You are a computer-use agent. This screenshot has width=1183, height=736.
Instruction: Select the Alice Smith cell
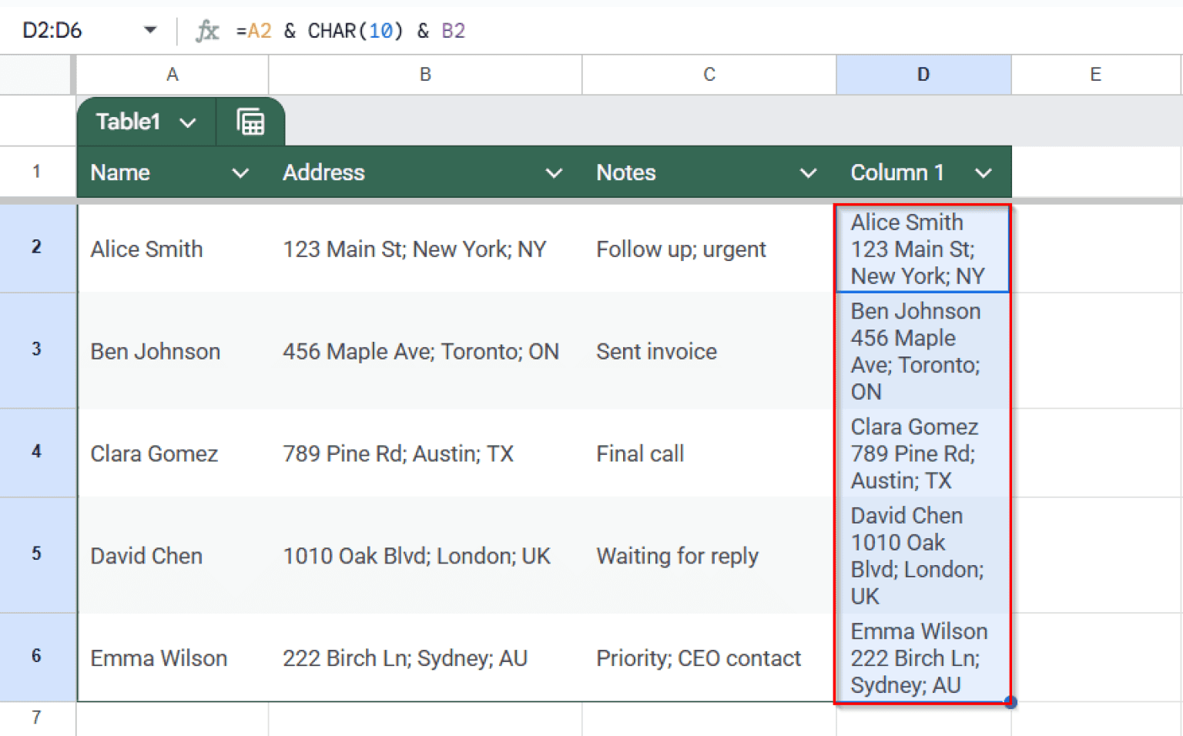[x=171, y=249]
